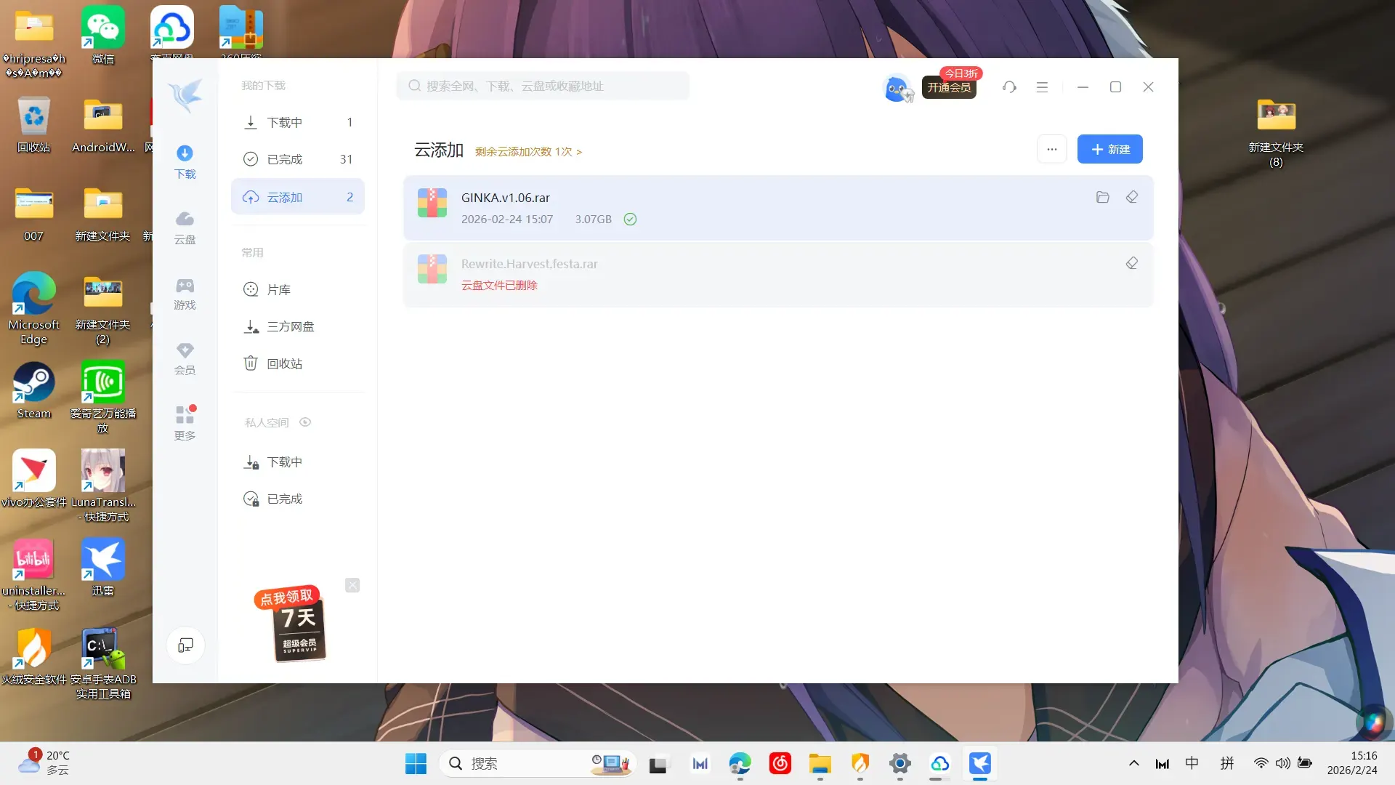Open 迅雷 desktop shortcut
This screenshot has height=785, width=1395.
pos(102,568)
